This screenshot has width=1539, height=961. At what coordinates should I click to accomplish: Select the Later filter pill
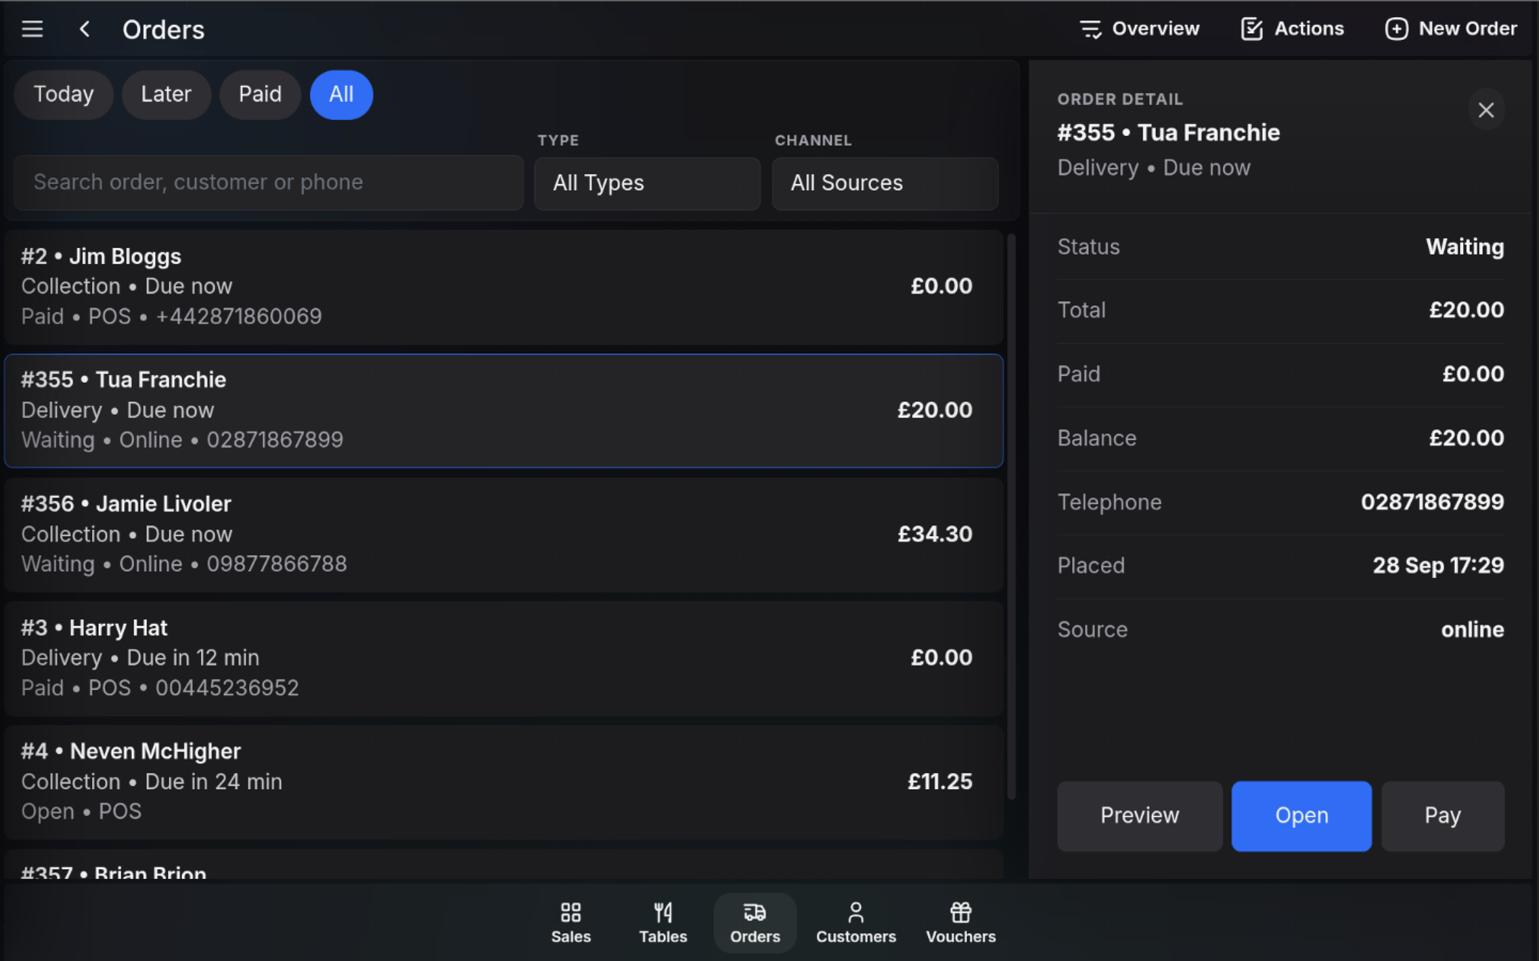pyautogui.click(x=166, y=94)
